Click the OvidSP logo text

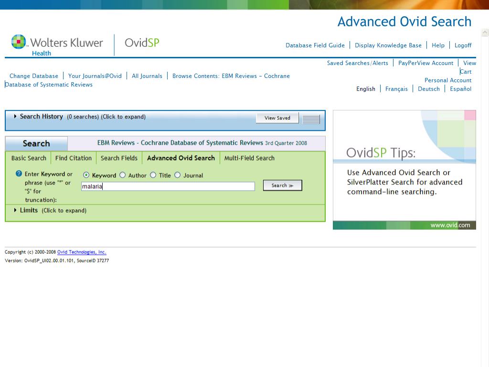coord(142,43)
